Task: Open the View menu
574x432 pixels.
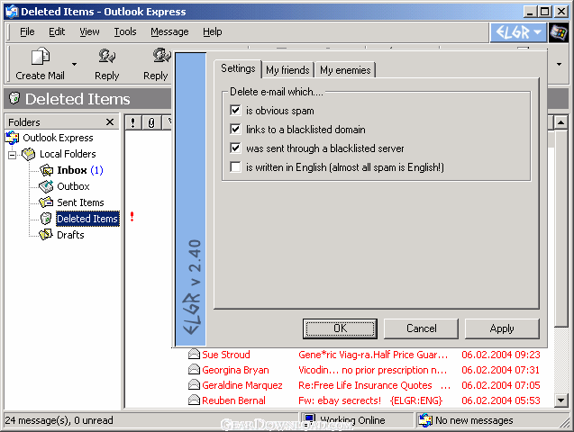Action: coord(89,31)
